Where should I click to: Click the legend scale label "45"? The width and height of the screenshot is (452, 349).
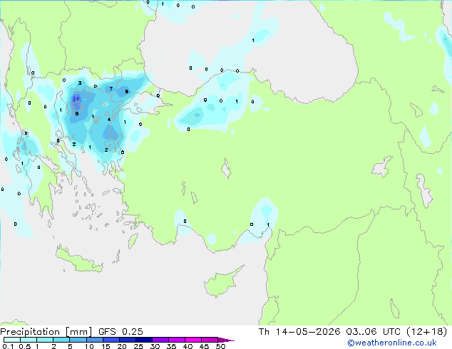pyautogui.click(x=205, y=346)
